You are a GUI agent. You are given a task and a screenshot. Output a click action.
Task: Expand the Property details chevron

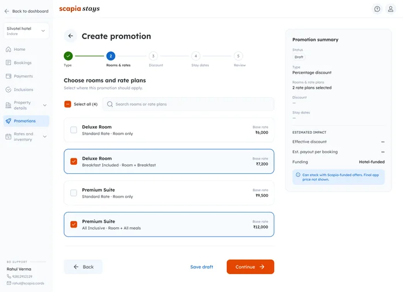click(45, 105)
